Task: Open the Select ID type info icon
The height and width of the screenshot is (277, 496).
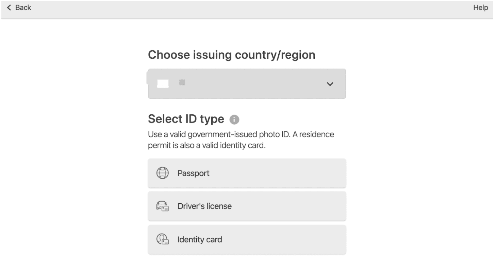Action: 234,119
